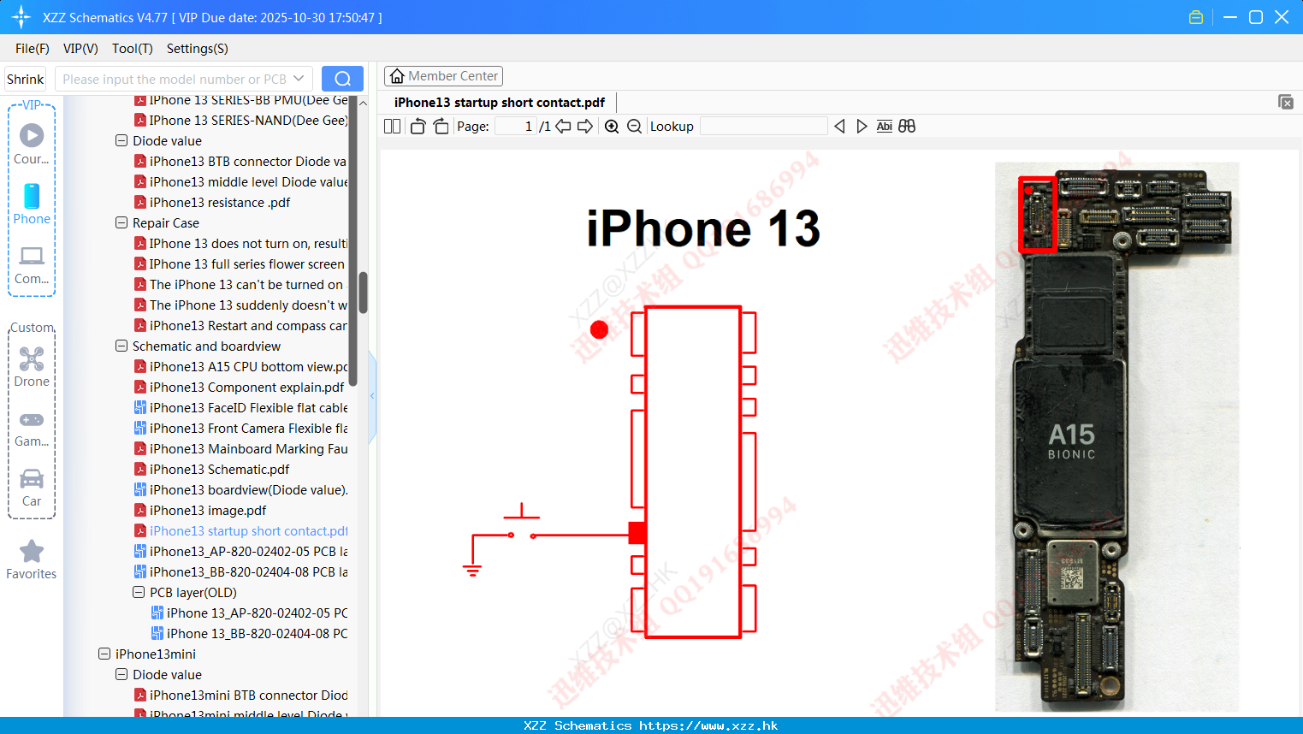Viewport: 1303px width, 734px height.
Task: Click the blue search button
Action: click(x=342, y=79)
